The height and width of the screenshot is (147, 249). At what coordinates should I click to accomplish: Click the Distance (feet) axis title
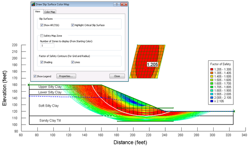[130, 142]
